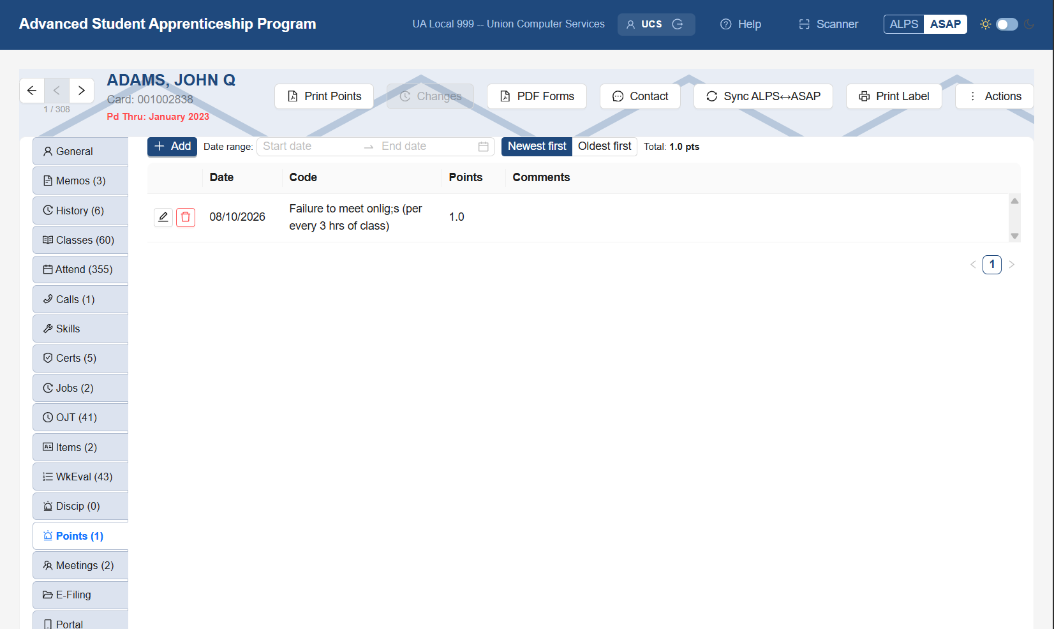Sort points Oldest first
This screenshot has height=629, width=1054.
pyautogui.click(x=604, y=147)
